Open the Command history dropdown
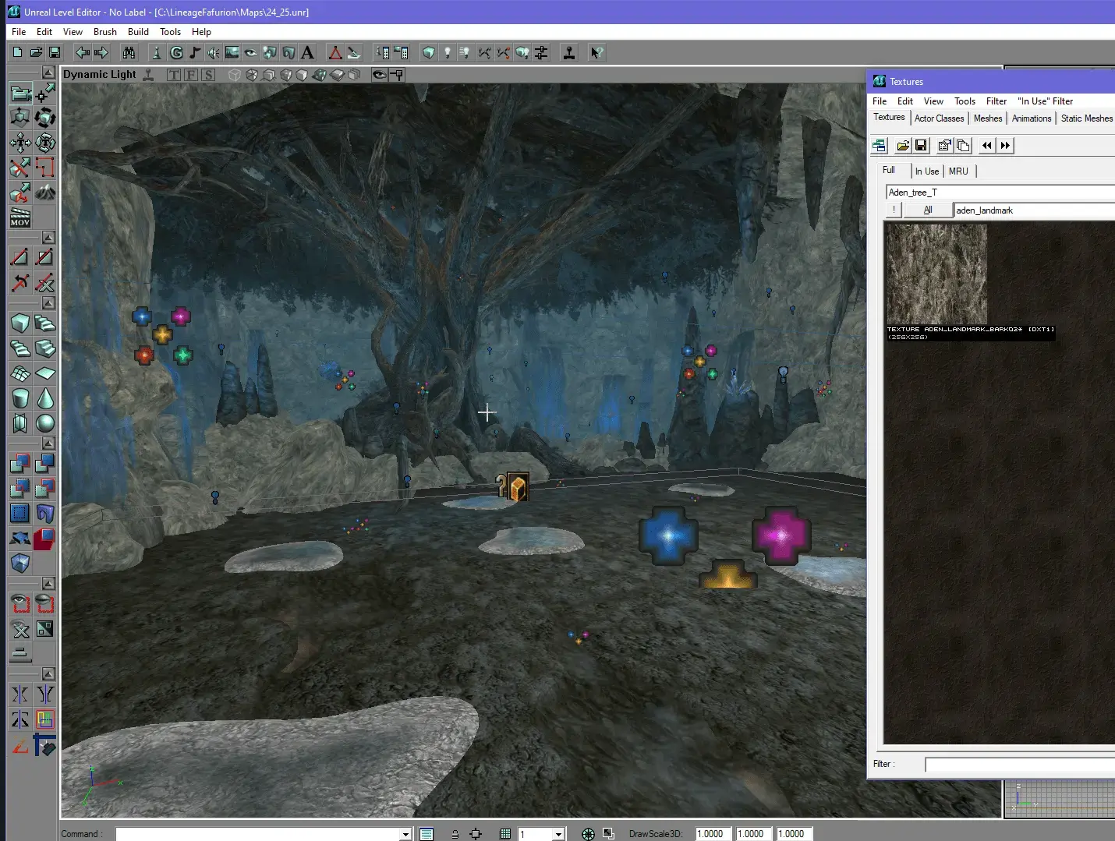 point(405,834)
